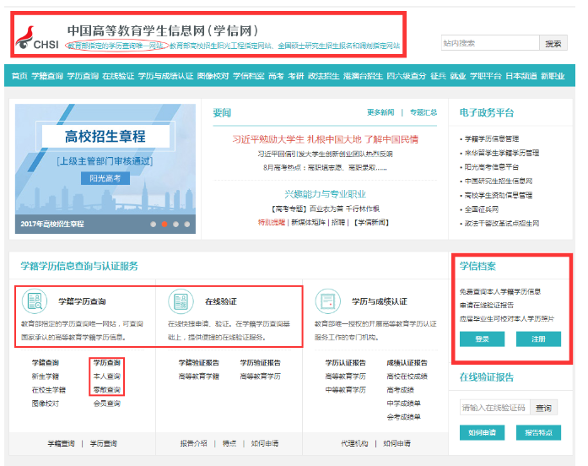The height and width of the screenshot is (466, 588).
Task: Open 学信档案 in navigation bar
Action: [x=249, y=76]
